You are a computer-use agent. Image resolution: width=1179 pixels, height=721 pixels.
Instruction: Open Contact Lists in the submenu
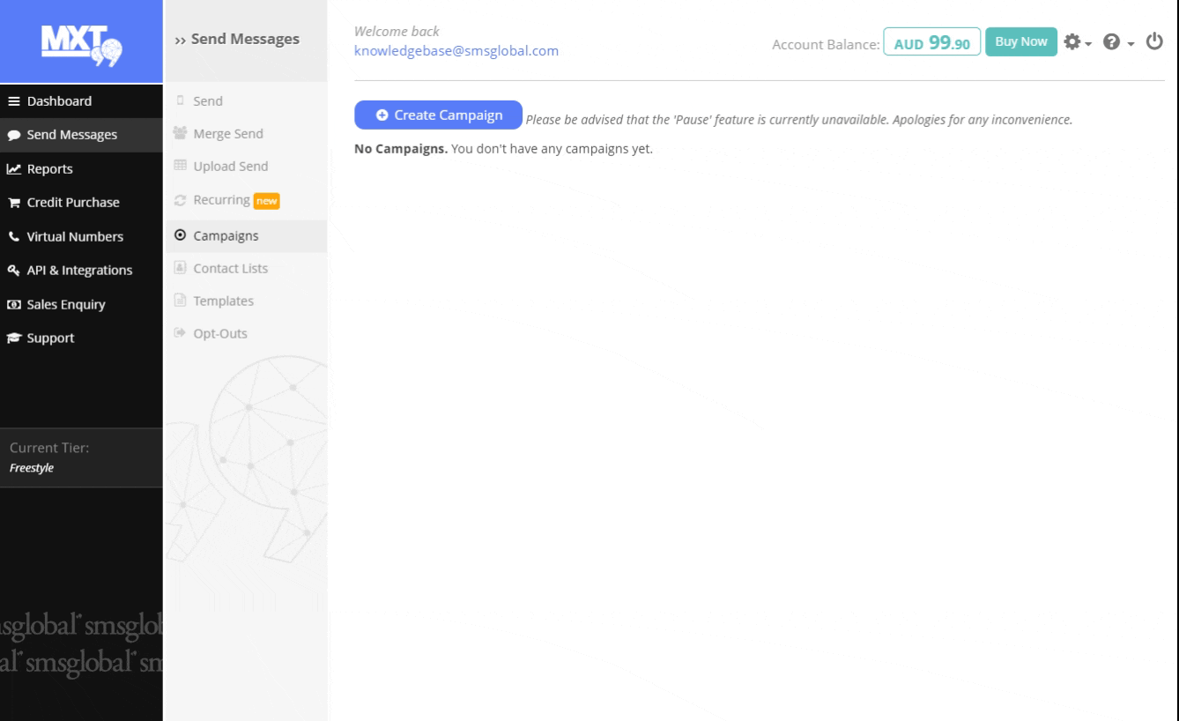pos(230,269)
